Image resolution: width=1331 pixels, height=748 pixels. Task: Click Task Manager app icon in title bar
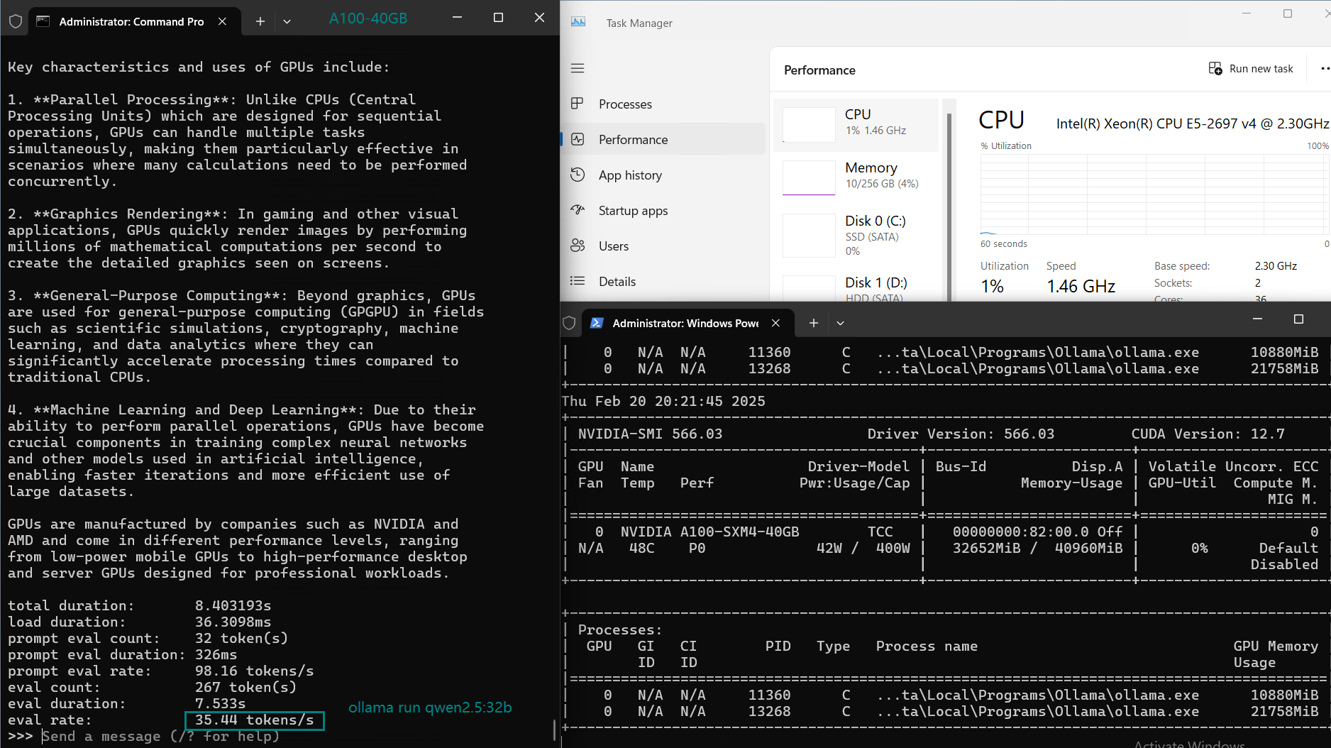coord(578,23)
